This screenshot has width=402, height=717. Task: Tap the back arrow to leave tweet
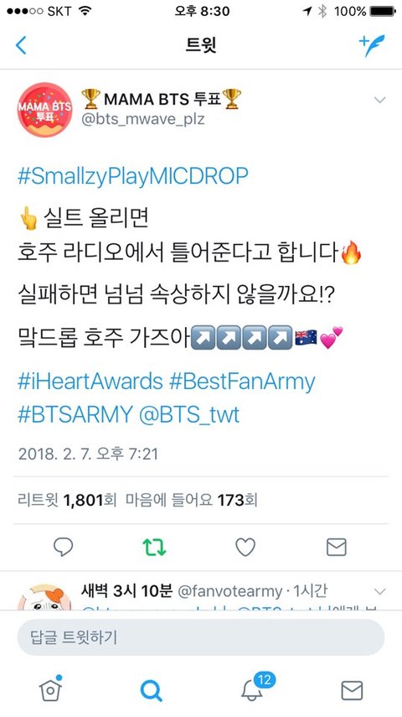point(21,46)
